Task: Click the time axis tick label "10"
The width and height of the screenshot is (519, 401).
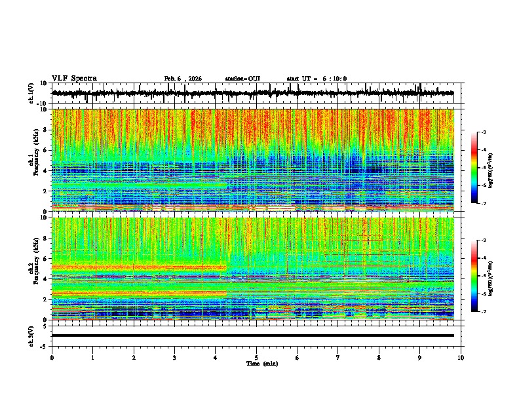Action: 461,358
